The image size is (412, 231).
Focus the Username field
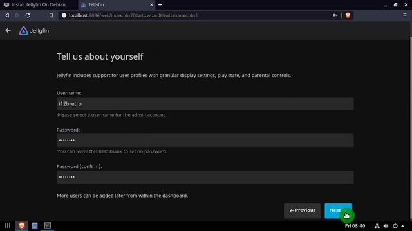205,104
